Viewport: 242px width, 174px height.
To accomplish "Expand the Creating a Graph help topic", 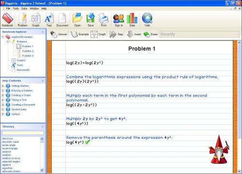I will click(3, 95).
